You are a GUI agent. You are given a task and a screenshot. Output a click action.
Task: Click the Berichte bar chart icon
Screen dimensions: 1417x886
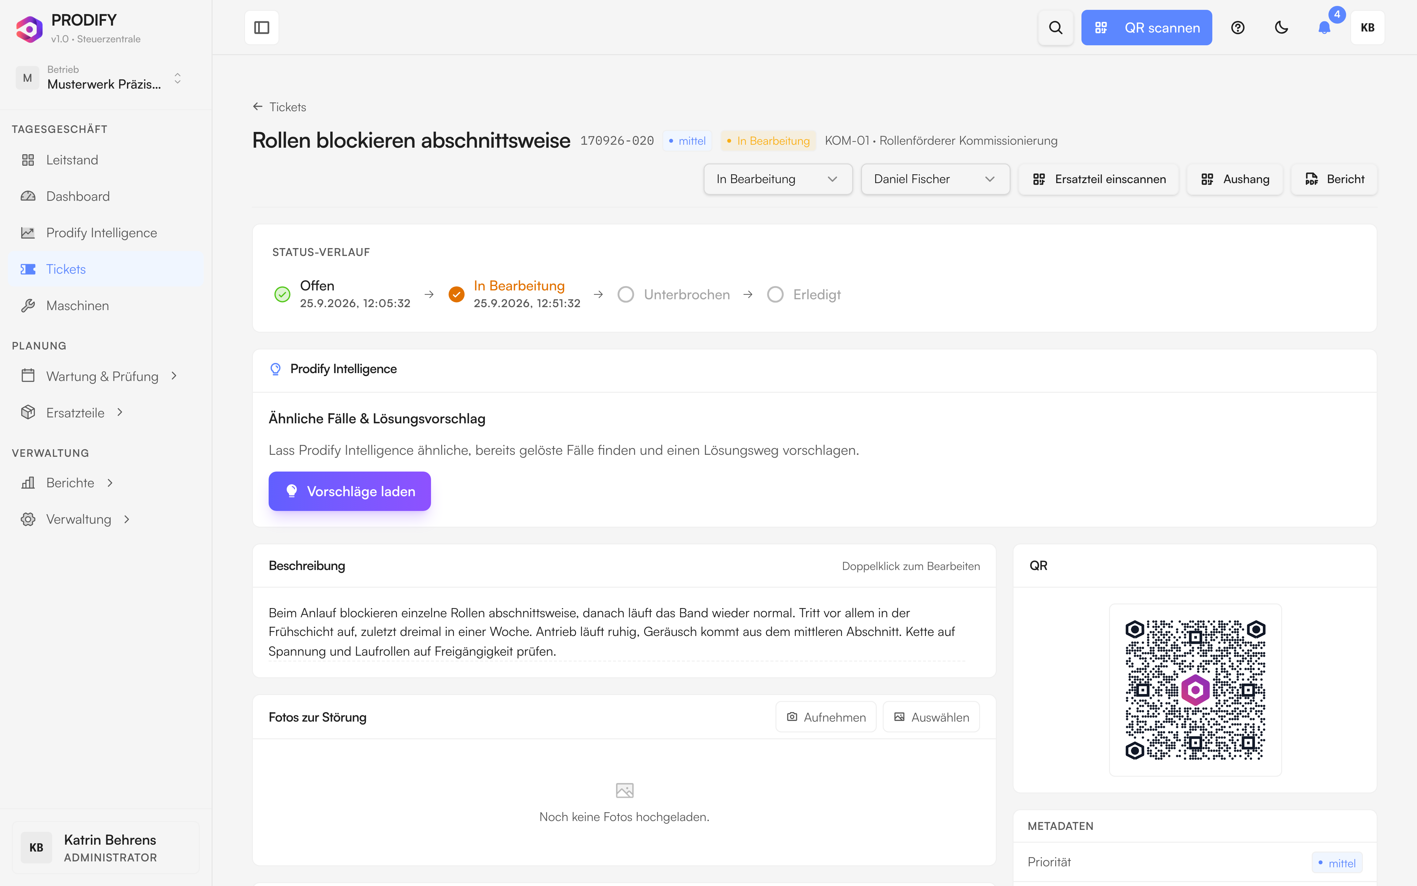(x=28, y=483)
